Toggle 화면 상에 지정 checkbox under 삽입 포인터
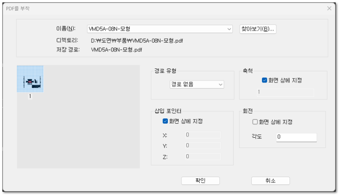 (x=165, y=121)
